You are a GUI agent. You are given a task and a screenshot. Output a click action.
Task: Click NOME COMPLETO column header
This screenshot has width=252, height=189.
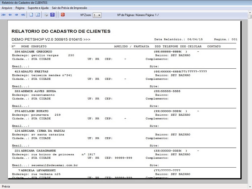click(34, 46)
